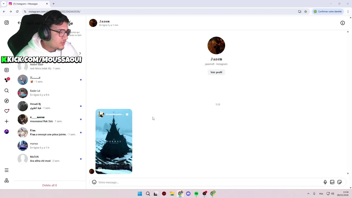The image size is (352, 198).
Task: Go back with left arrow in messages panel
Action: pyautogui.click(x=19, y=23)
